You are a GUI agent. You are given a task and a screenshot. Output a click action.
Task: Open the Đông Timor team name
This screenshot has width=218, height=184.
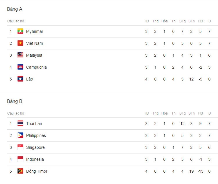tap(37, 171)
